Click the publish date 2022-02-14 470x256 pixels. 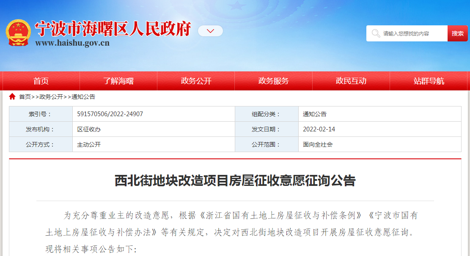tap(319, 129)
